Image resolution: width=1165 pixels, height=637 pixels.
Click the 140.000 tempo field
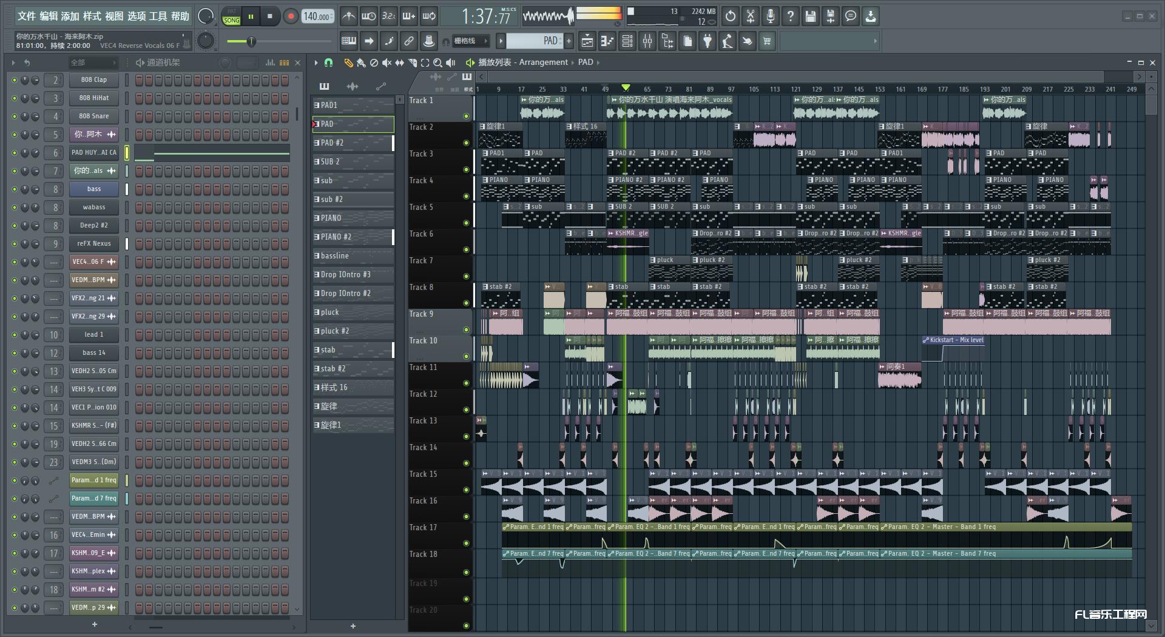tap(318, 17)
